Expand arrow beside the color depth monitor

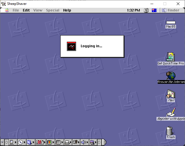coord(53,142)
